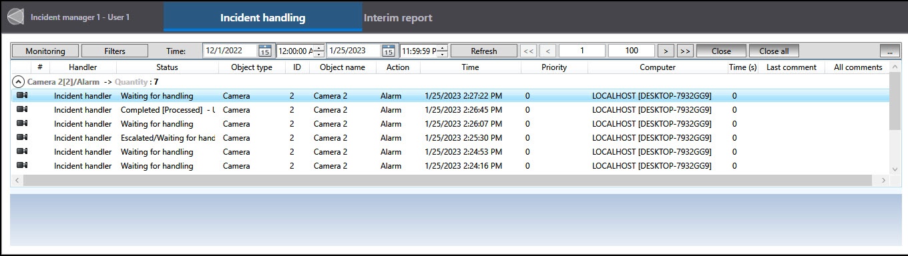Select the 1/25/2023 2:27:22 PM time cell
The height and width of the screenshot is (256, 908).
click(463, 96)
